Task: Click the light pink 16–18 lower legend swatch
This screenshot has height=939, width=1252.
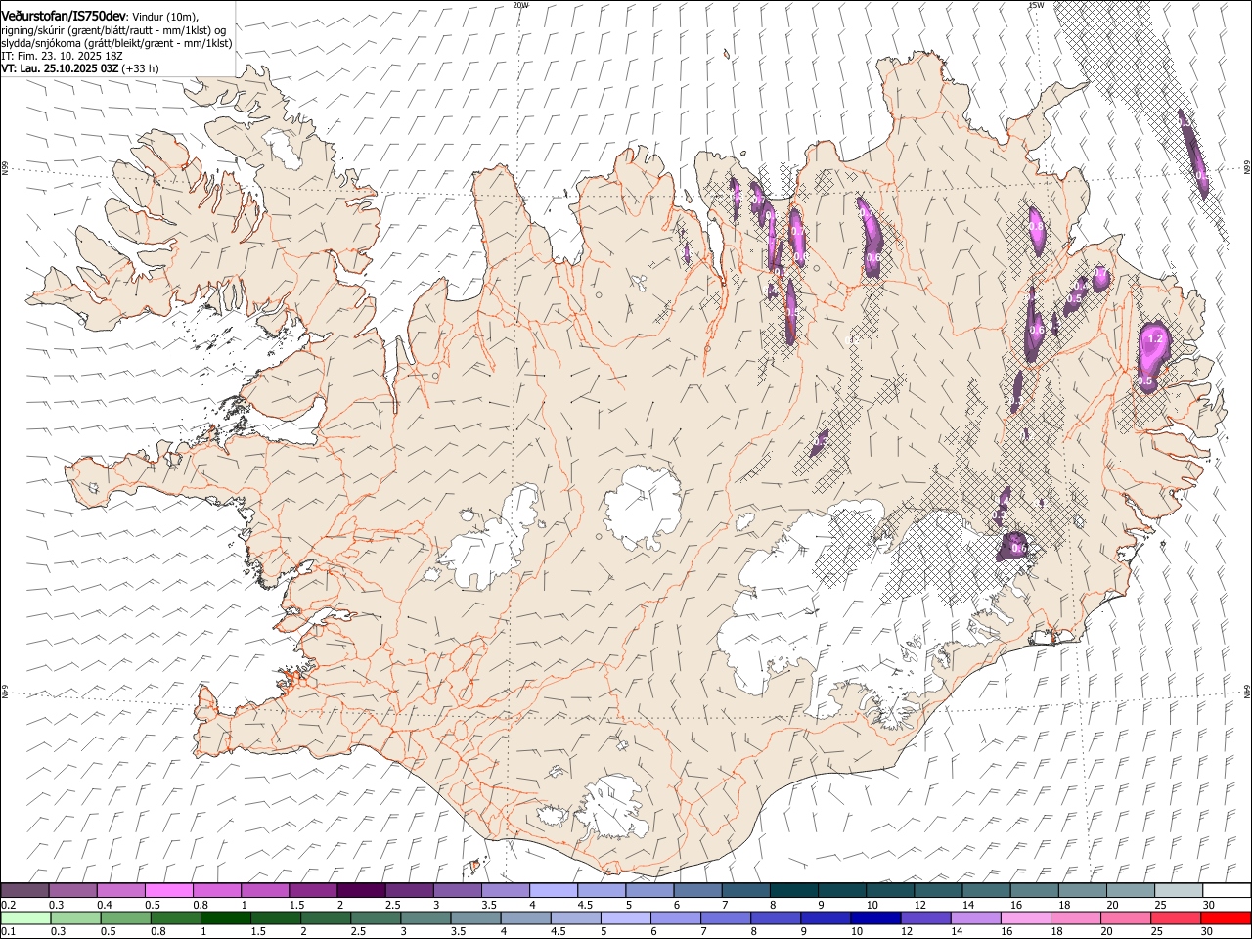Action: 1024,918
